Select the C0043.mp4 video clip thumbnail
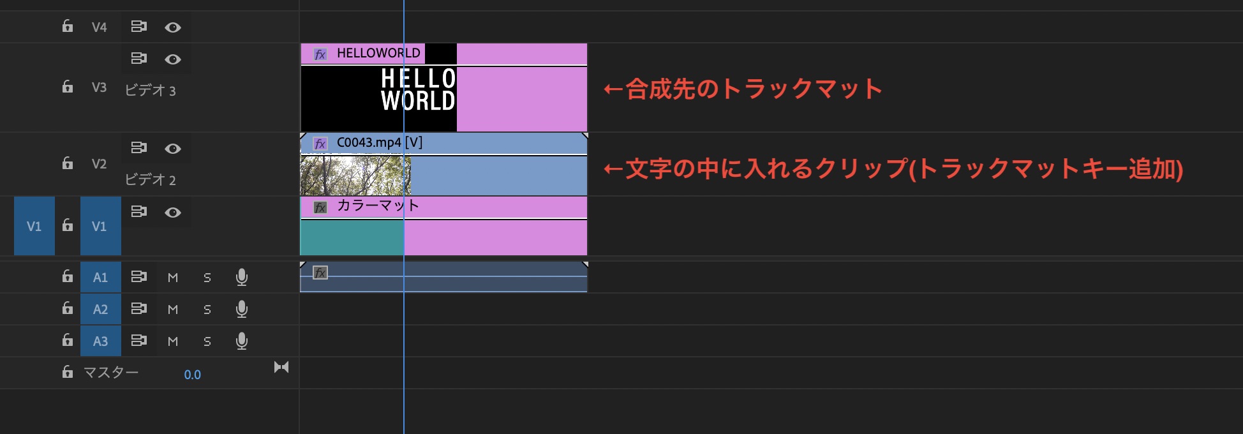 [x=355, y=176]
